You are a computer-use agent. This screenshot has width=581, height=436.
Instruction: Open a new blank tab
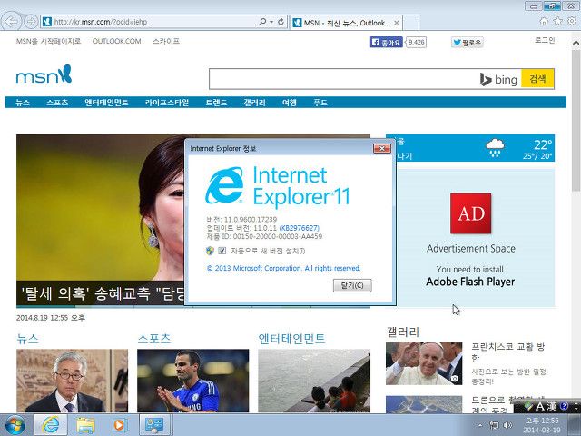point(411,23)
